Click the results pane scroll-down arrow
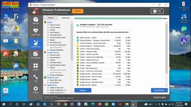Viewport: 191px width, 107px height. click(167, 85)
